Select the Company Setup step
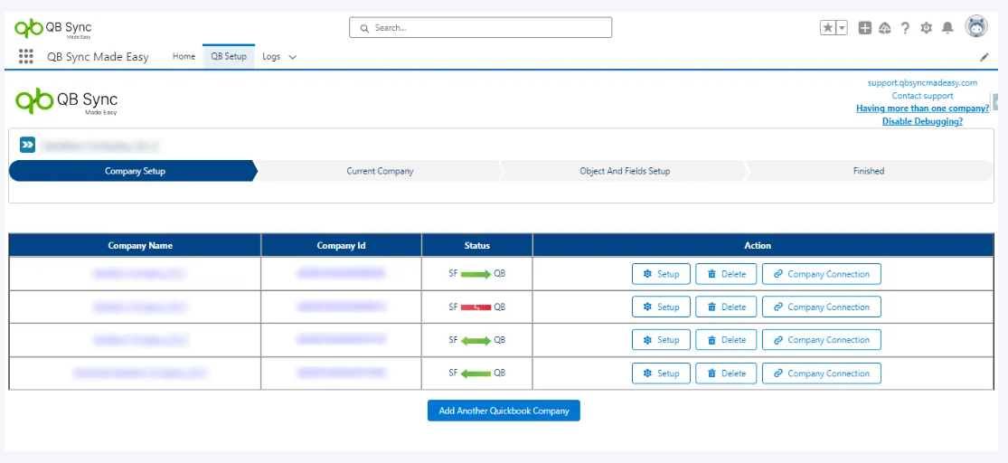 pyautogui.click(x=133, y=171)
